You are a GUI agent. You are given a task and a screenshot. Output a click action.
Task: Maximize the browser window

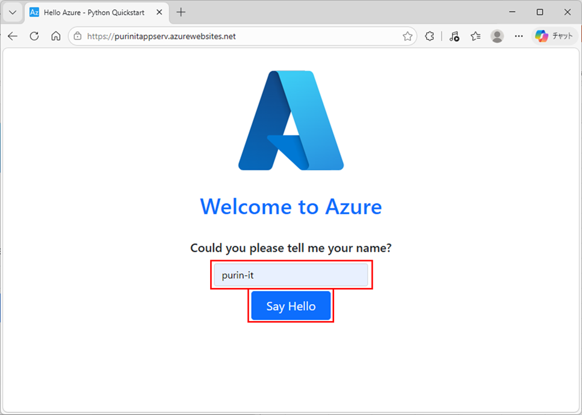click(x=540, y=12)
